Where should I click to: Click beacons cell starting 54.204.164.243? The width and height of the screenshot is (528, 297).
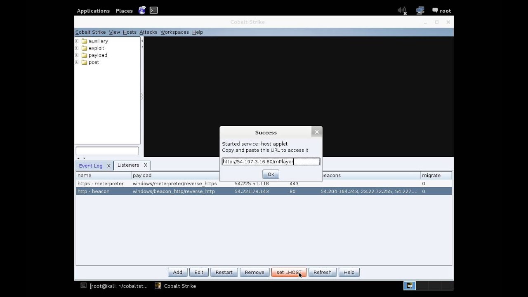(369, 191)
